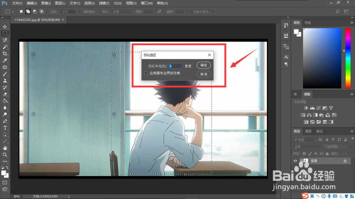Select the Eraser tool
Screen dimensions: 355x199
[x=5, y=94]
